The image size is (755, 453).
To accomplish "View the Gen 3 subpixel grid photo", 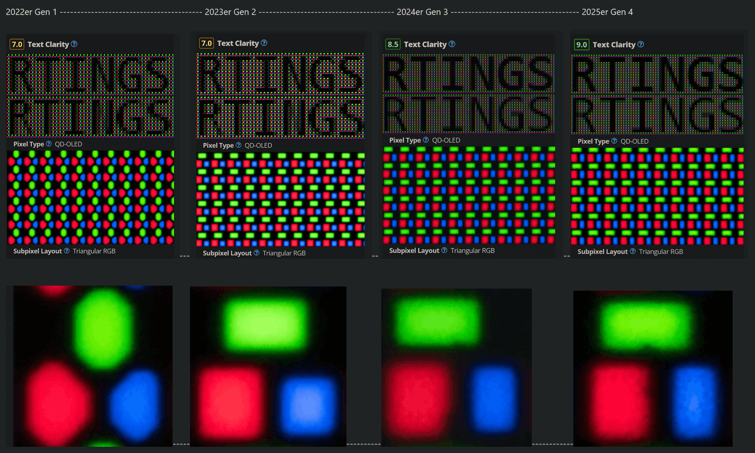I will tap(469, 195).
